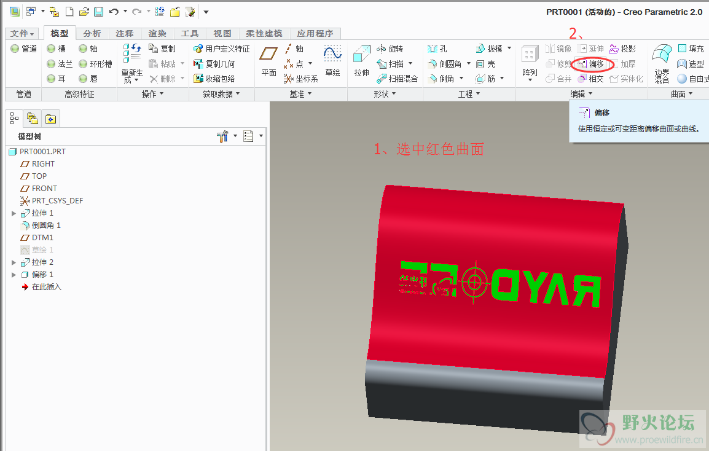This screenshot has height=451, width=709.
Task: Click the 平面 (Datum Plane) tool
Action: (268, 61)
